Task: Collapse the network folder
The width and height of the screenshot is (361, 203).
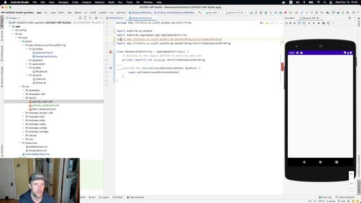Action: pos(27,75)
